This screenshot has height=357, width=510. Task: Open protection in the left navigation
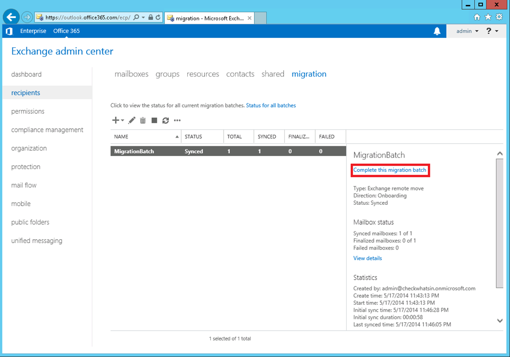point(26,167)
